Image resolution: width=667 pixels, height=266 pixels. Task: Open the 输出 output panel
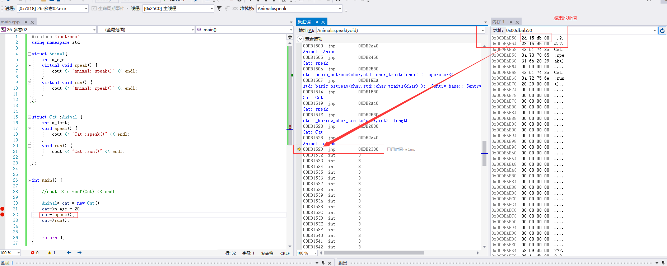[343, 263]
